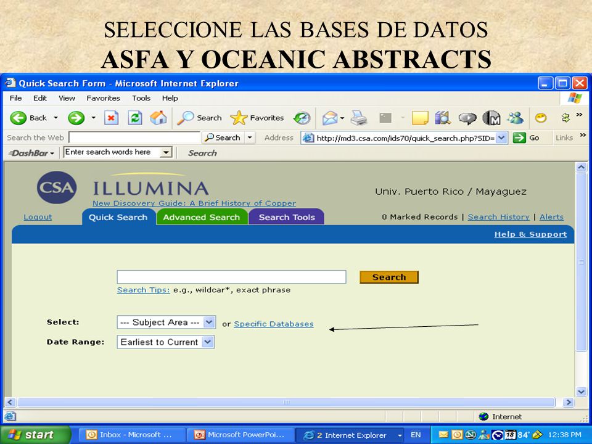
Task: Switch to Inbox - Microsoft taskbar item
Action: point(132,435)
